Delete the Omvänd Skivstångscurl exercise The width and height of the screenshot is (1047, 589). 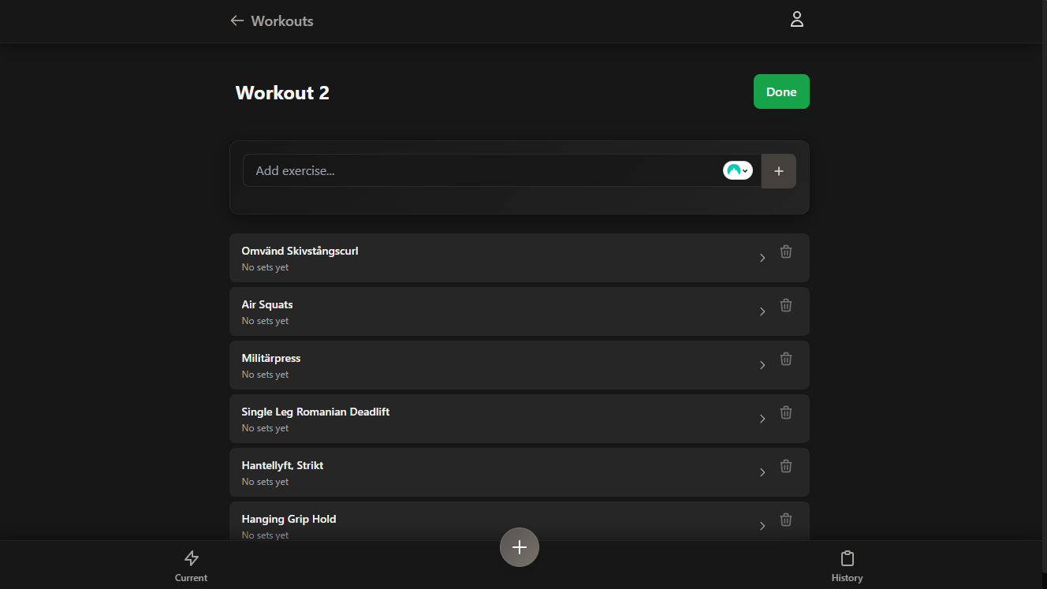pyautogui.click(x=786, y=252)
